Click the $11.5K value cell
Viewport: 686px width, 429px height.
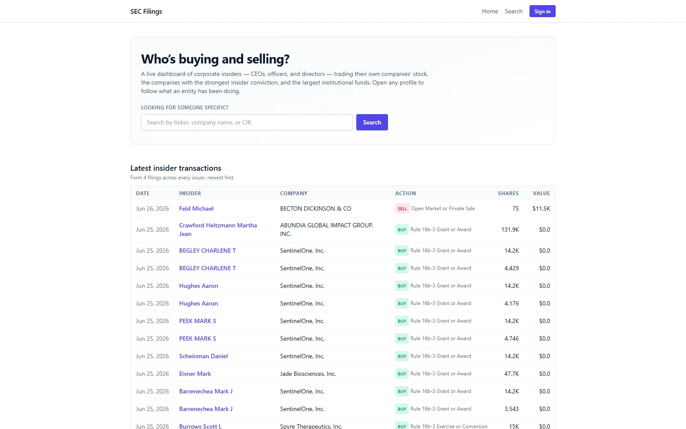click(x=541, y=209)
